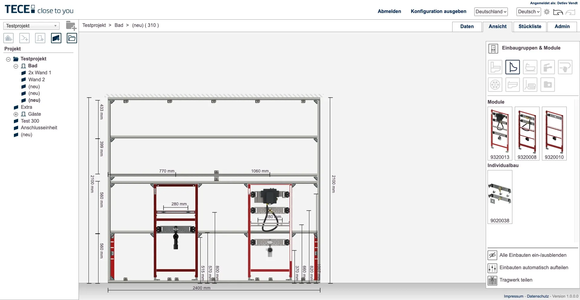580x300 pixels.
Task: Click the undo arrow icon
Action: [558, 12]
